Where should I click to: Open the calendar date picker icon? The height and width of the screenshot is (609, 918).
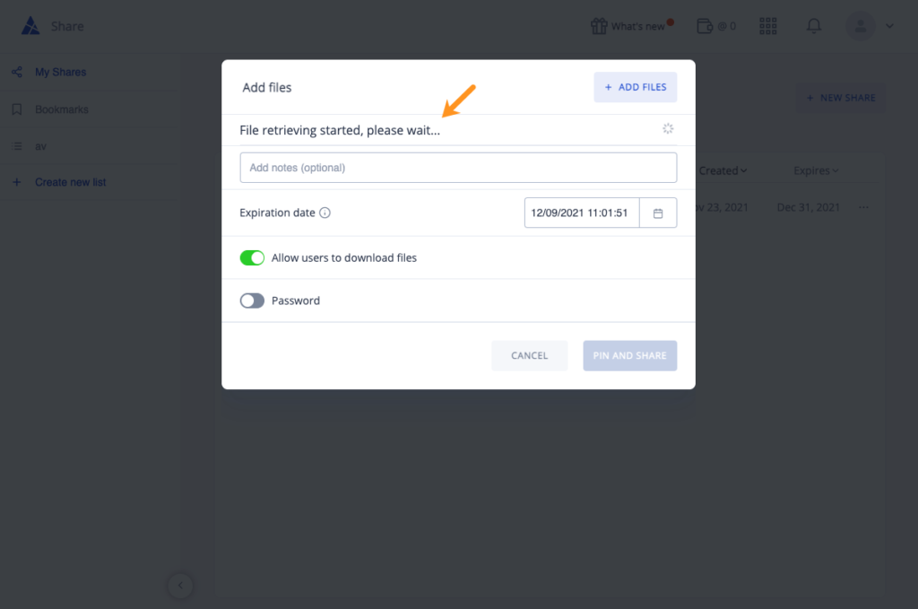point(658,213)
